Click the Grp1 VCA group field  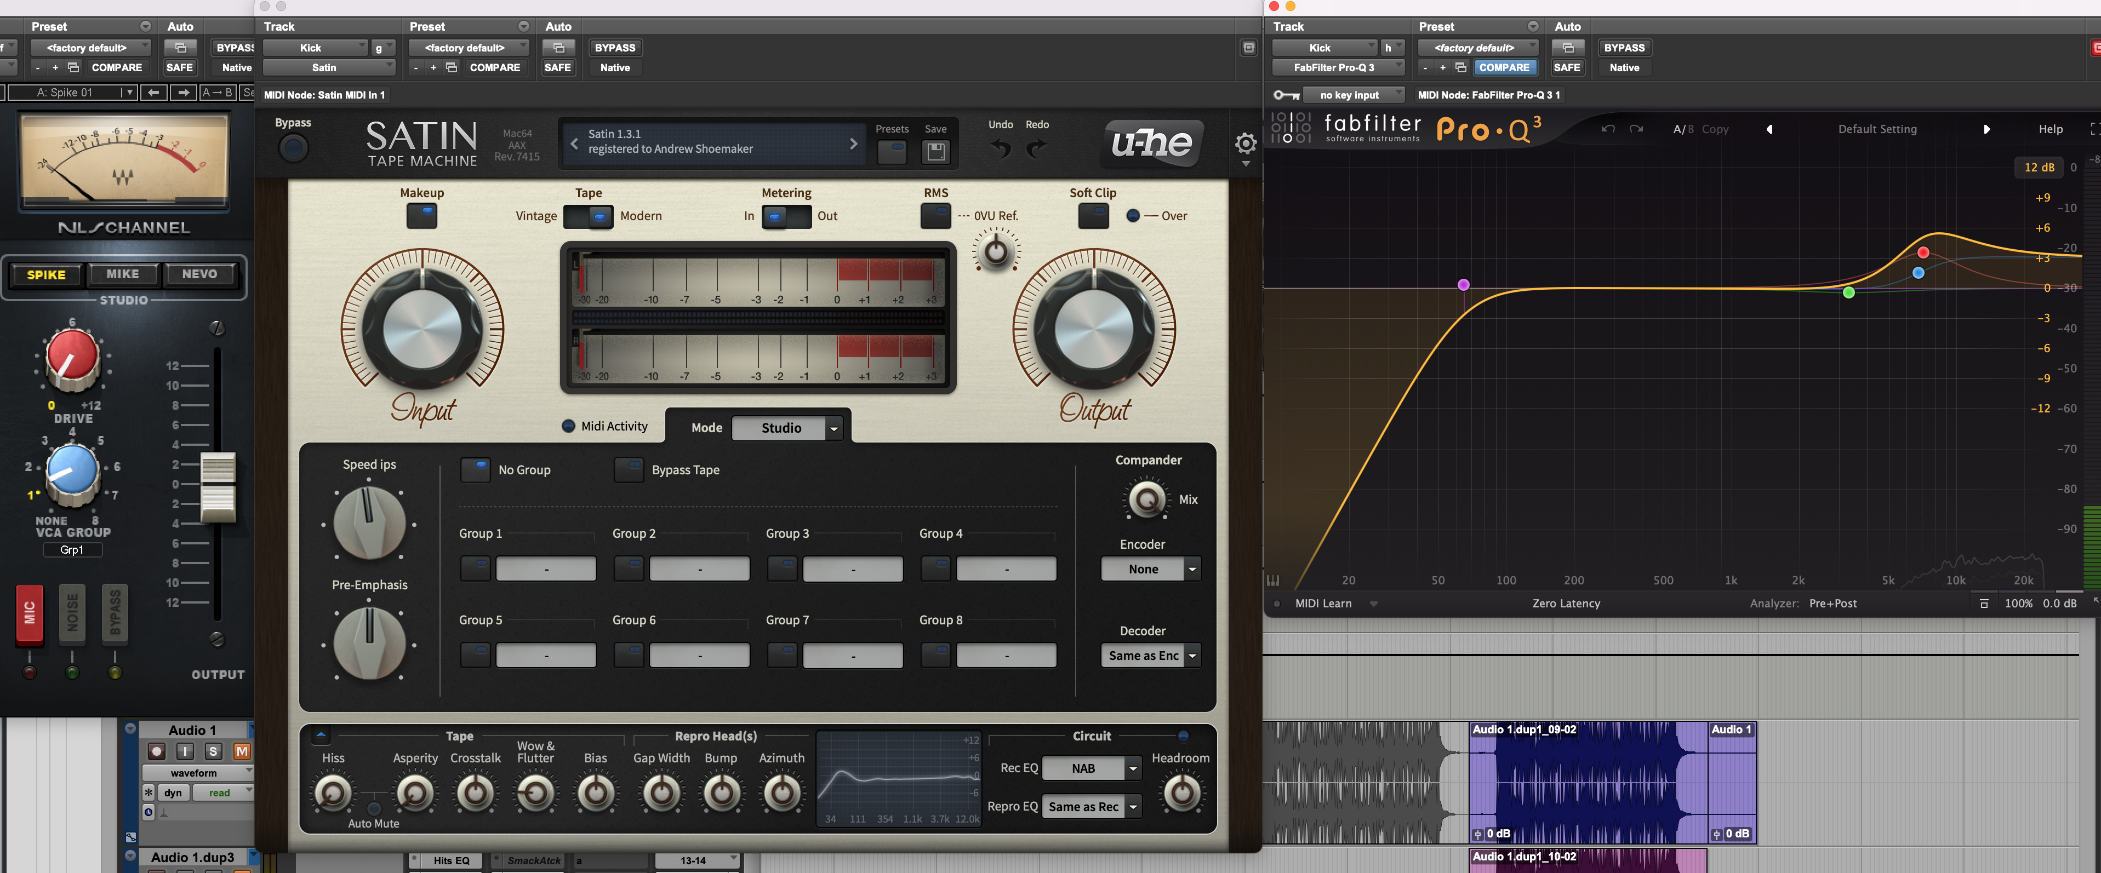pyautogui.click(x=72, y=550)
